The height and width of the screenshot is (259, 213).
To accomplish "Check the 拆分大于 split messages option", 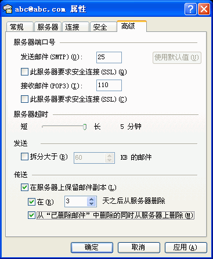I will [x=24, y=157].
